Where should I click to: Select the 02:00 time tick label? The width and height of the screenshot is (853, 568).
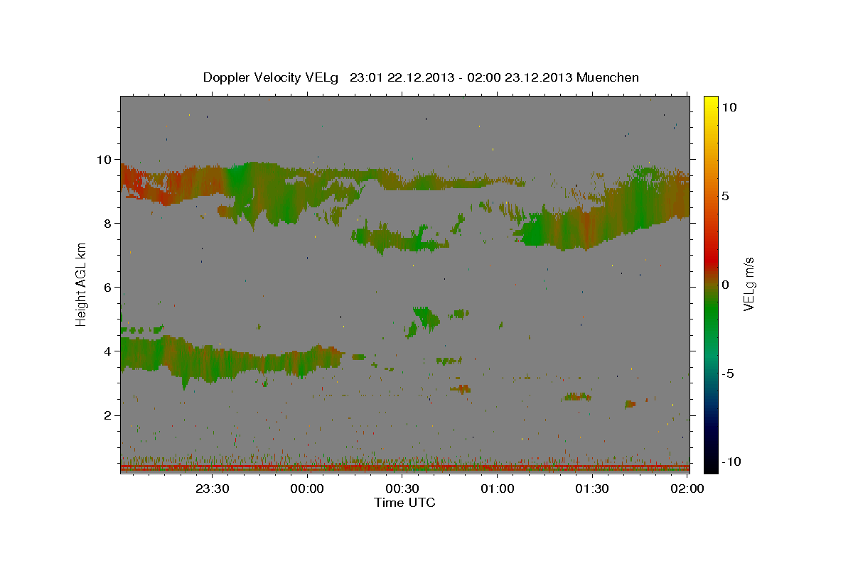tap(687, 488)
